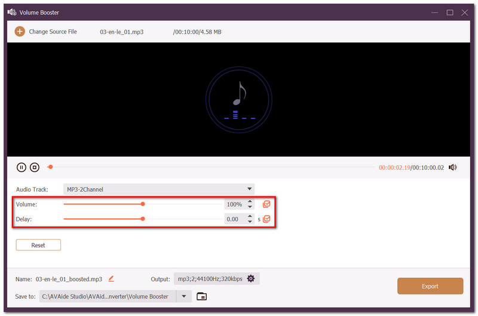Viewport: 478px width, 316px height.
Task: Decrease delay value with down arrow
Action: [250, 222]
